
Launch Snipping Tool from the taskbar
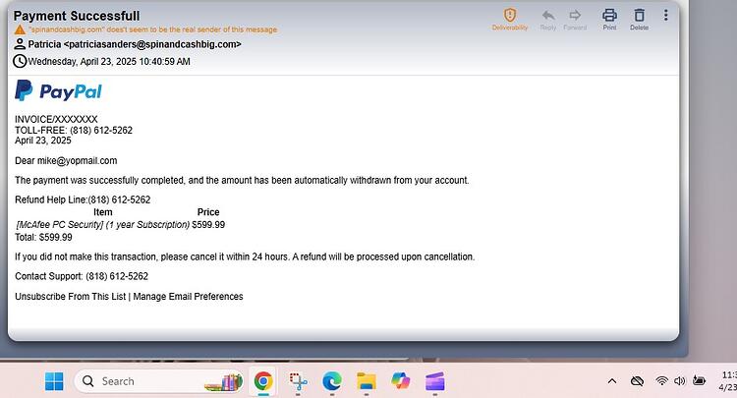point(298,381)
